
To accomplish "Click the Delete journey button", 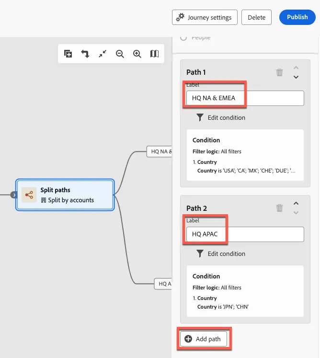I will pyautogui.click(x=256, y=17).
